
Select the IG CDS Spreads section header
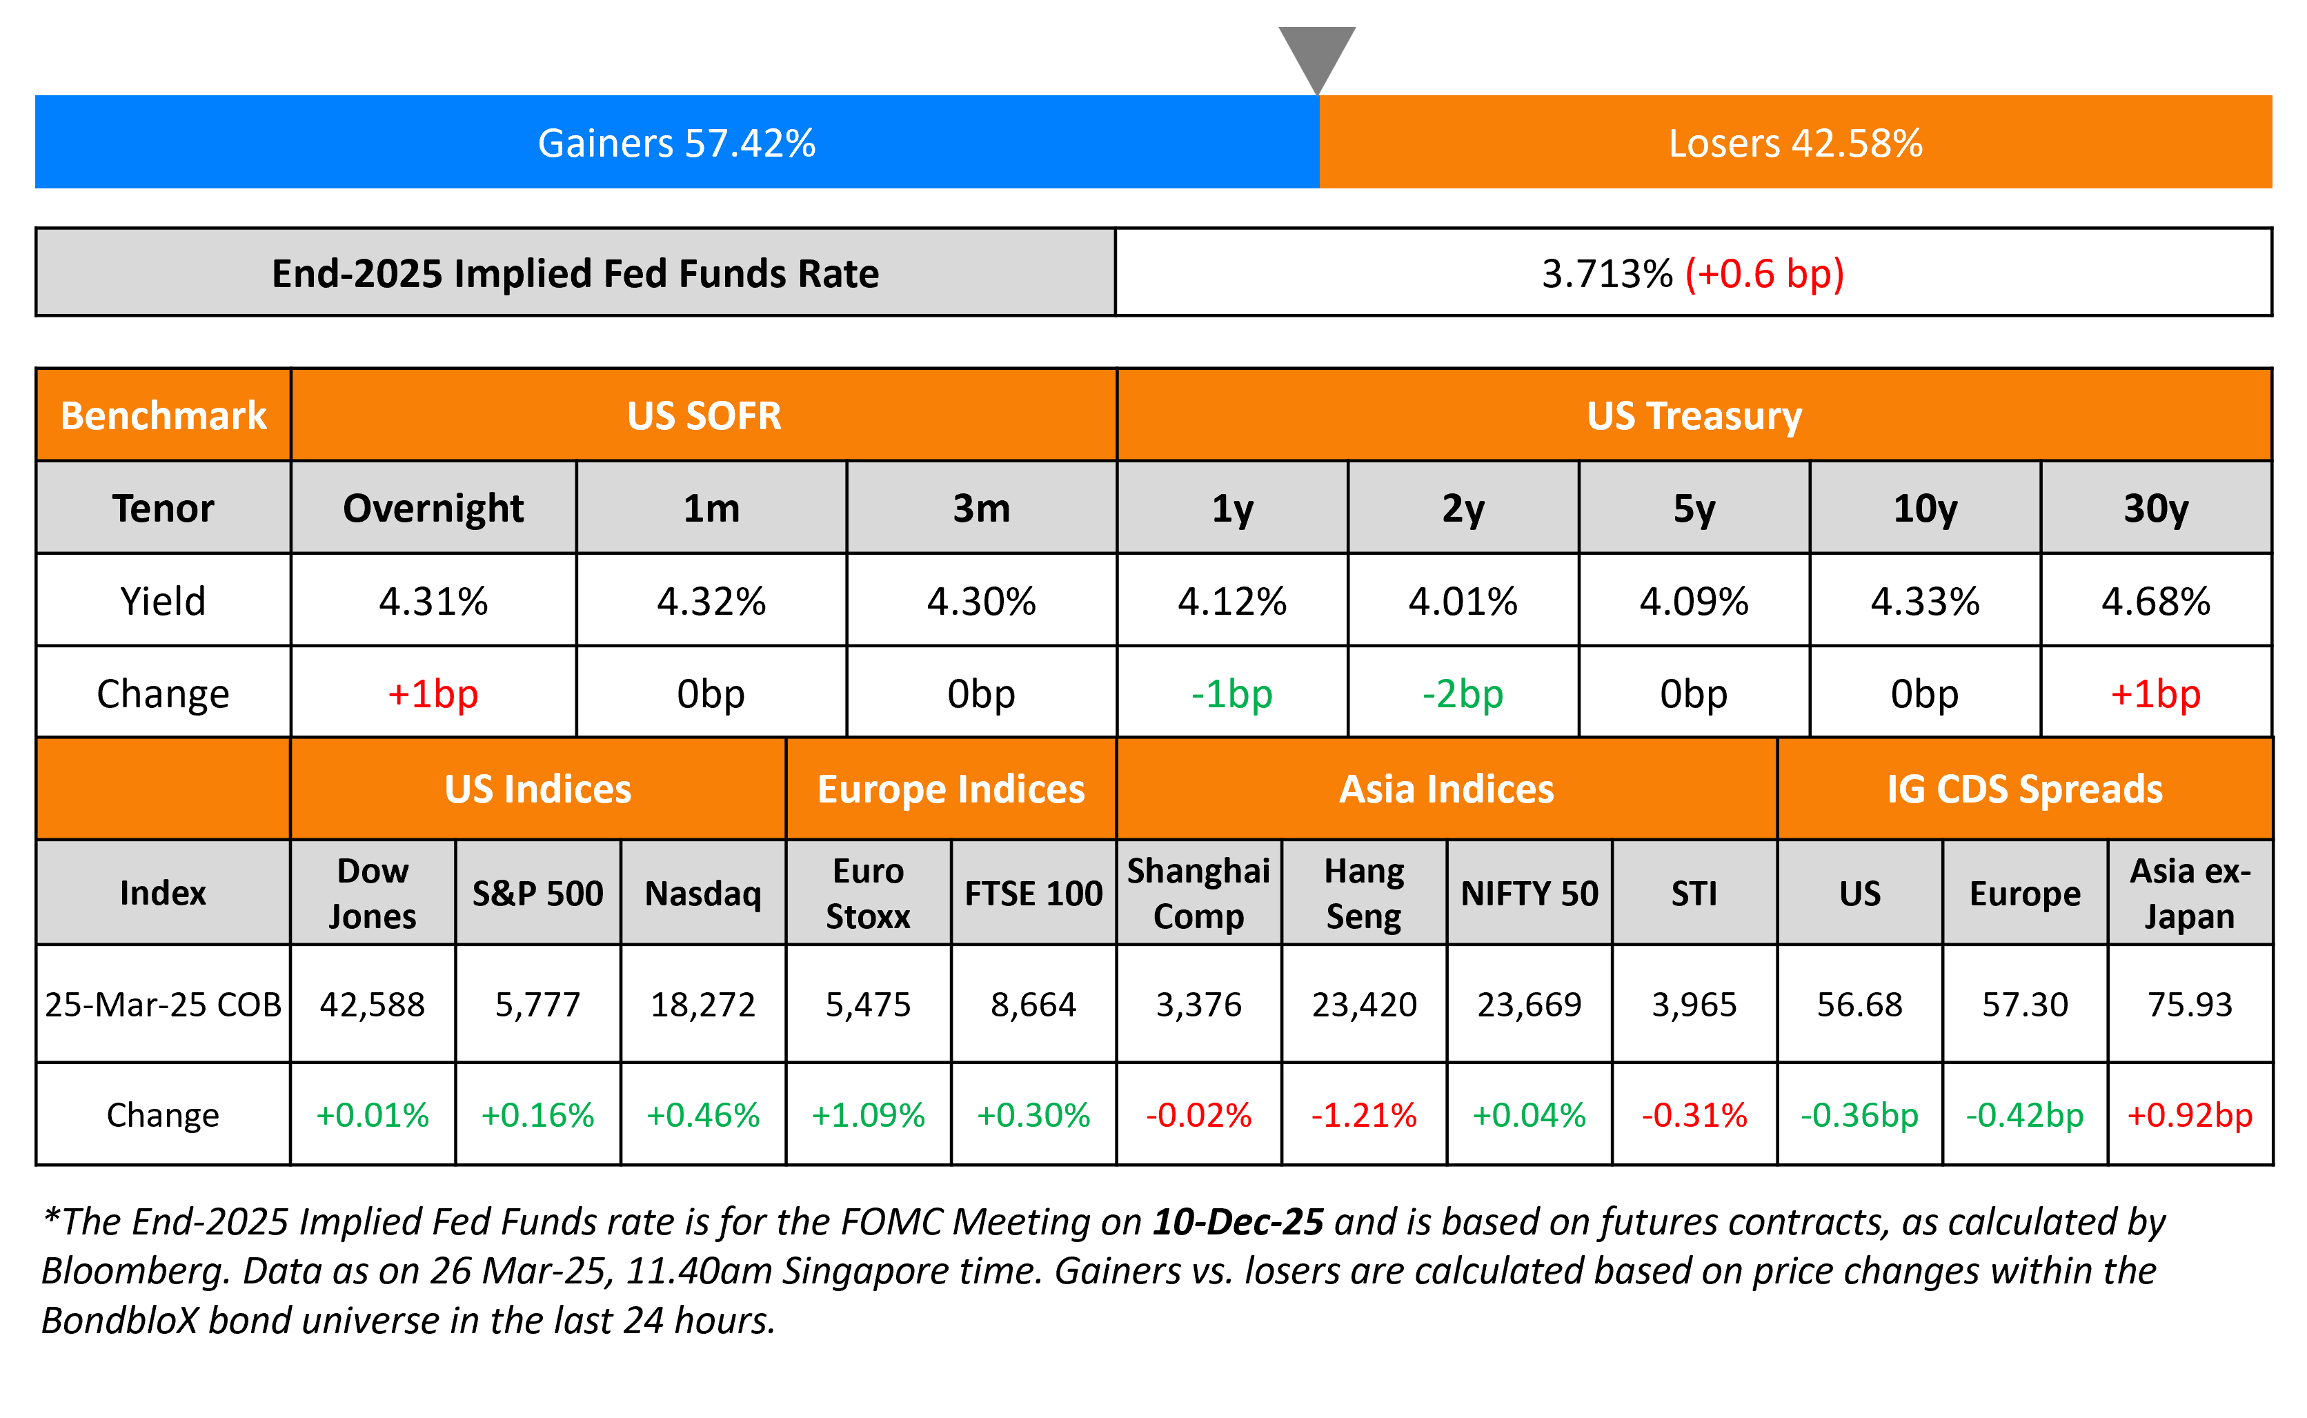2024,789
